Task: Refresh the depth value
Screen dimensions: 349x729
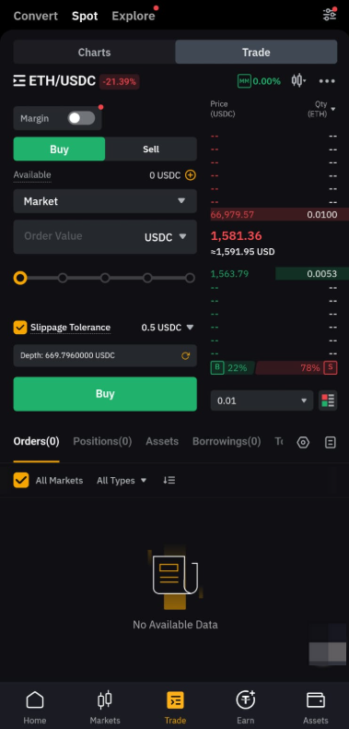Action: [x=186, y=356]
